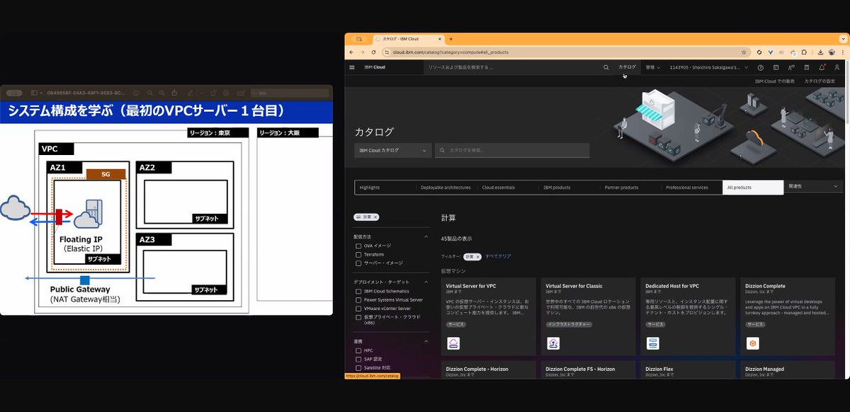Viewport: 850px width, 412px height.
Task: Collapse the 配信方法 filter section
Action: coord(426,236)
